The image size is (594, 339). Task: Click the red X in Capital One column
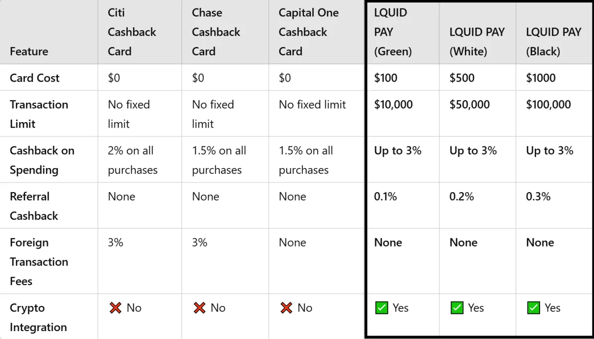(286, 308)
